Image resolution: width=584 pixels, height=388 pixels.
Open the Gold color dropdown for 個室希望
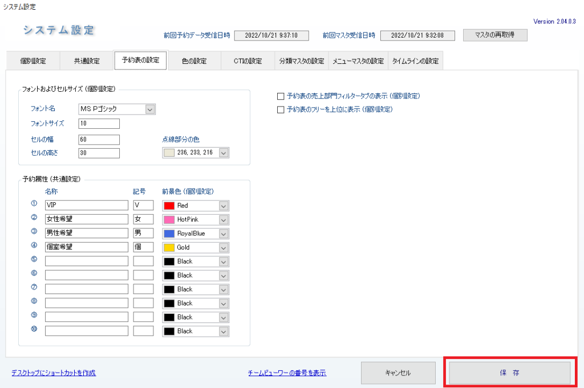[224, 247]
